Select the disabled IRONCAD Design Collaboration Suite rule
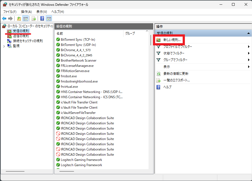The image size is (252, 181). [87, 134]
